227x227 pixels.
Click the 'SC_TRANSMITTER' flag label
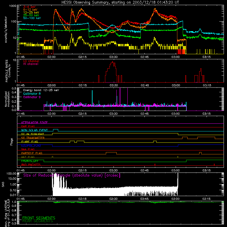(x=33, y=138)
